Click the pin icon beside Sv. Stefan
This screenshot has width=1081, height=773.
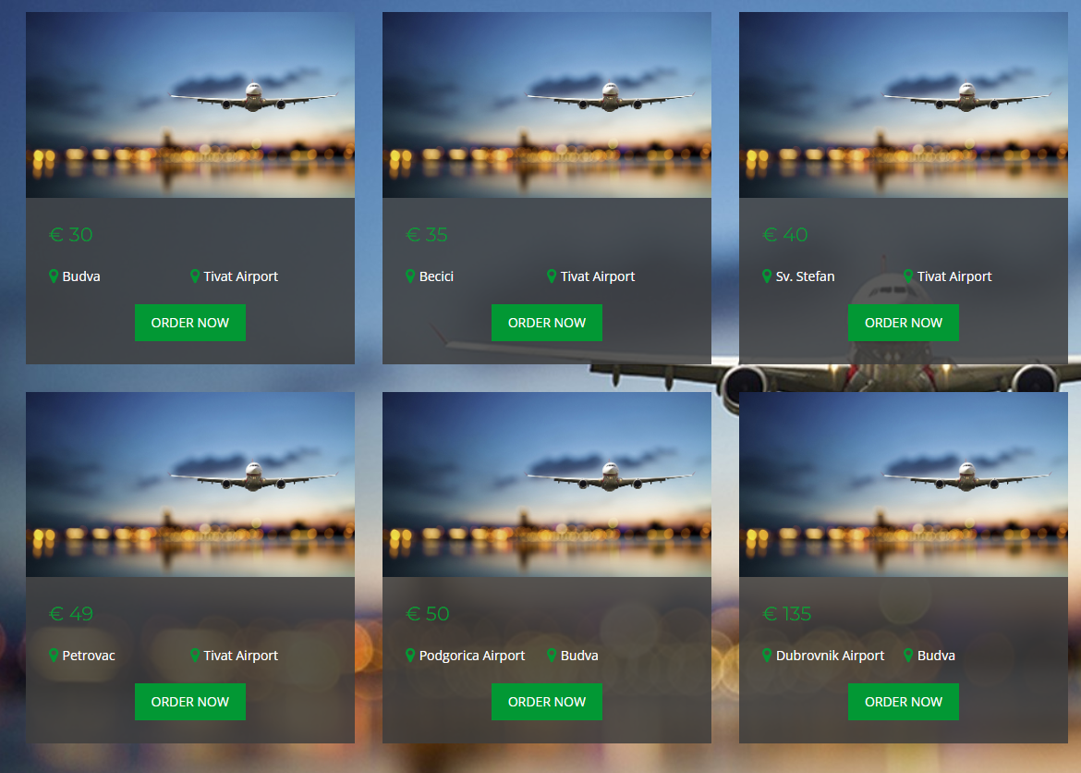[x=767, y=276]
